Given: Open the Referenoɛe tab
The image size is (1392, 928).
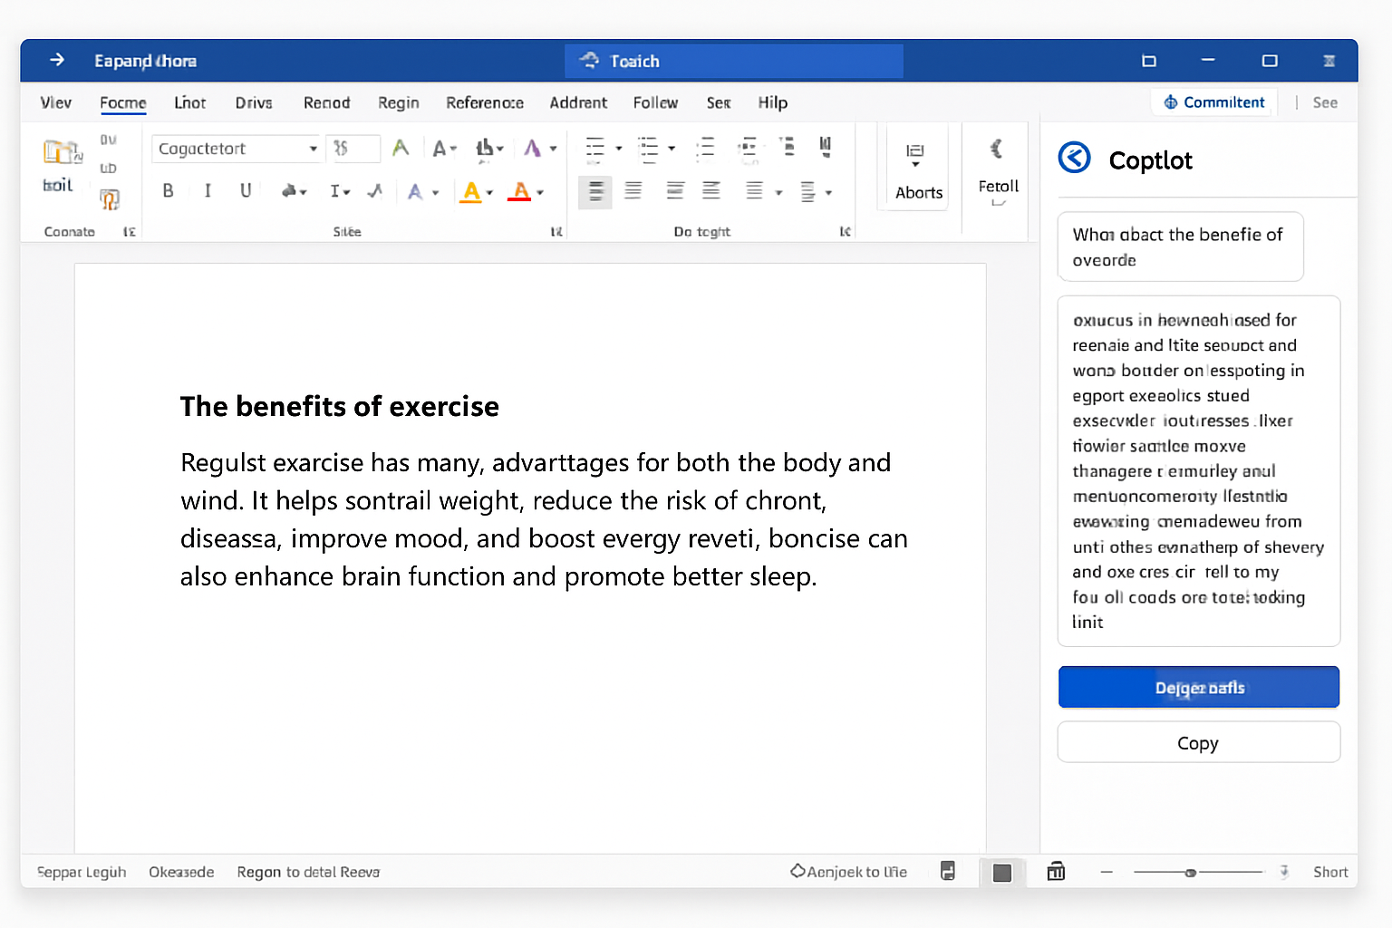Looking at the screenshot, I should coord(485,102).
